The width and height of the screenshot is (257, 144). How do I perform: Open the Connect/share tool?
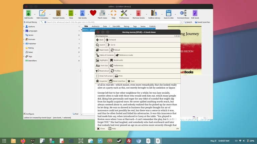point(183,13)
